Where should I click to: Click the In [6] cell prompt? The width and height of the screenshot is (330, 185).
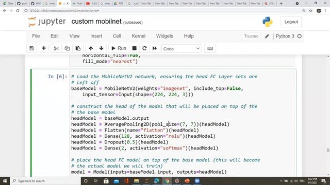pyautogui.click(x=57, y=77)
